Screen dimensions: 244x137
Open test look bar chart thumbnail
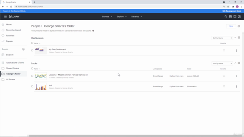click(41, 86)
